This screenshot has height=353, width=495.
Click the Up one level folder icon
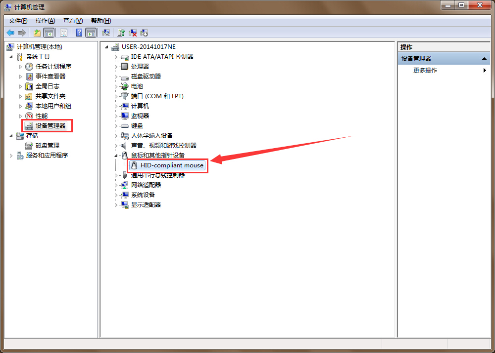point(37,33)
